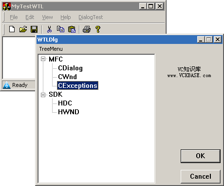Screen dimensions: 224x186
Task: Select the CWnd tree item
Action: (x=67, y=77)
